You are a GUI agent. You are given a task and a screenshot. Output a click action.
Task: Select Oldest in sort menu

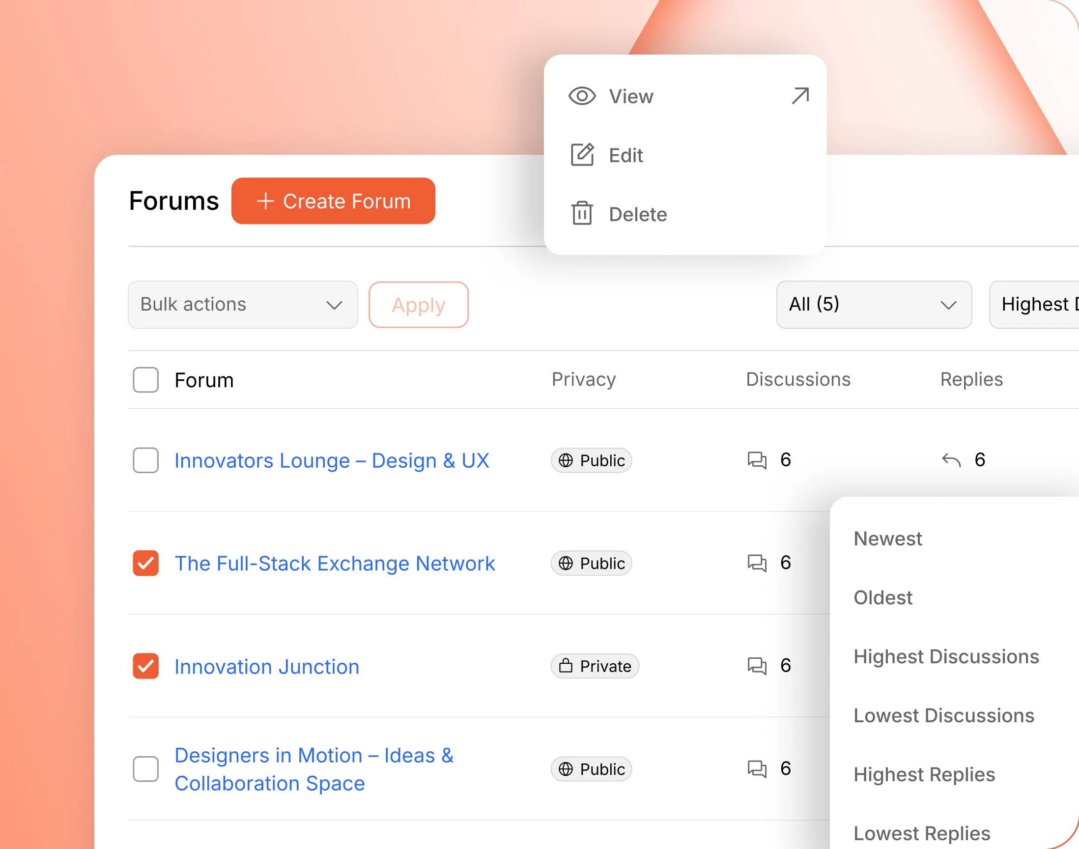(x=883, y=597)
